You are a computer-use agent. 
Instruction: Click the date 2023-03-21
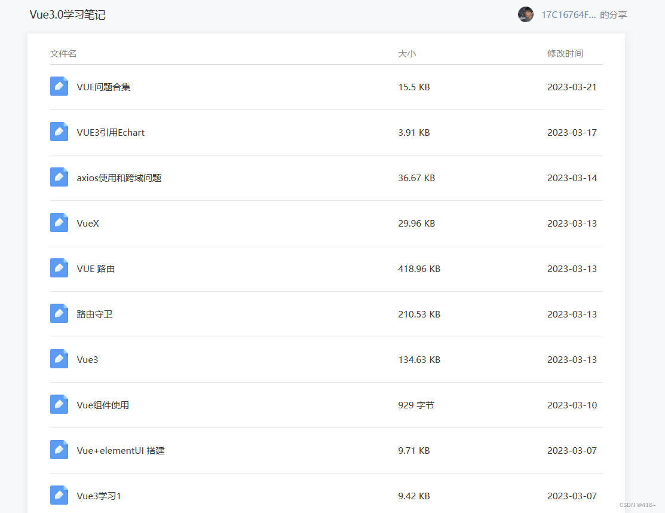click(x=572, y=87)
